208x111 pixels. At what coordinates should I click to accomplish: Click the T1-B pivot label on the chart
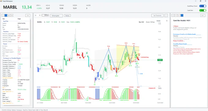tap(109, 46)
